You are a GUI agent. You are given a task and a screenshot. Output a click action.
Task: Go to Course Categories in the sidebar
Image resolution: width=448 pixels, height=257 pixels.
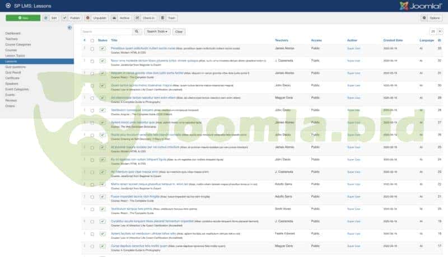click(x=18, y=44)
